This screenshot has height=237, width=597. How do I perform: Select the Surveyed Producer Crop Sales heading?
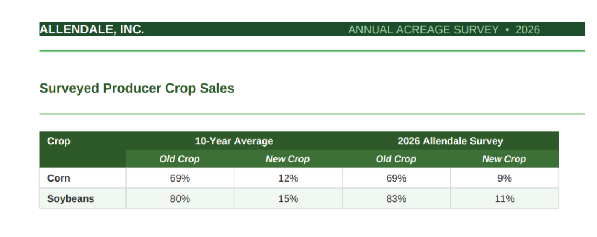click(x=136, y=88)
